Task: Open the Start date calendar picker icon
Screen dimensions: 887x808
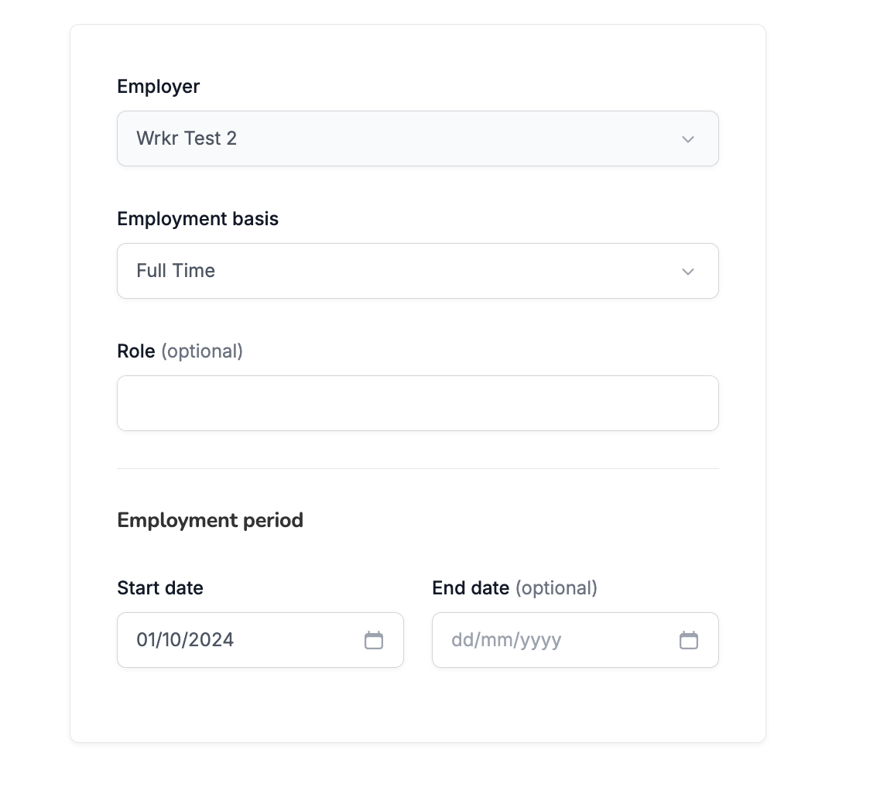Action: [x=373, y=640]
